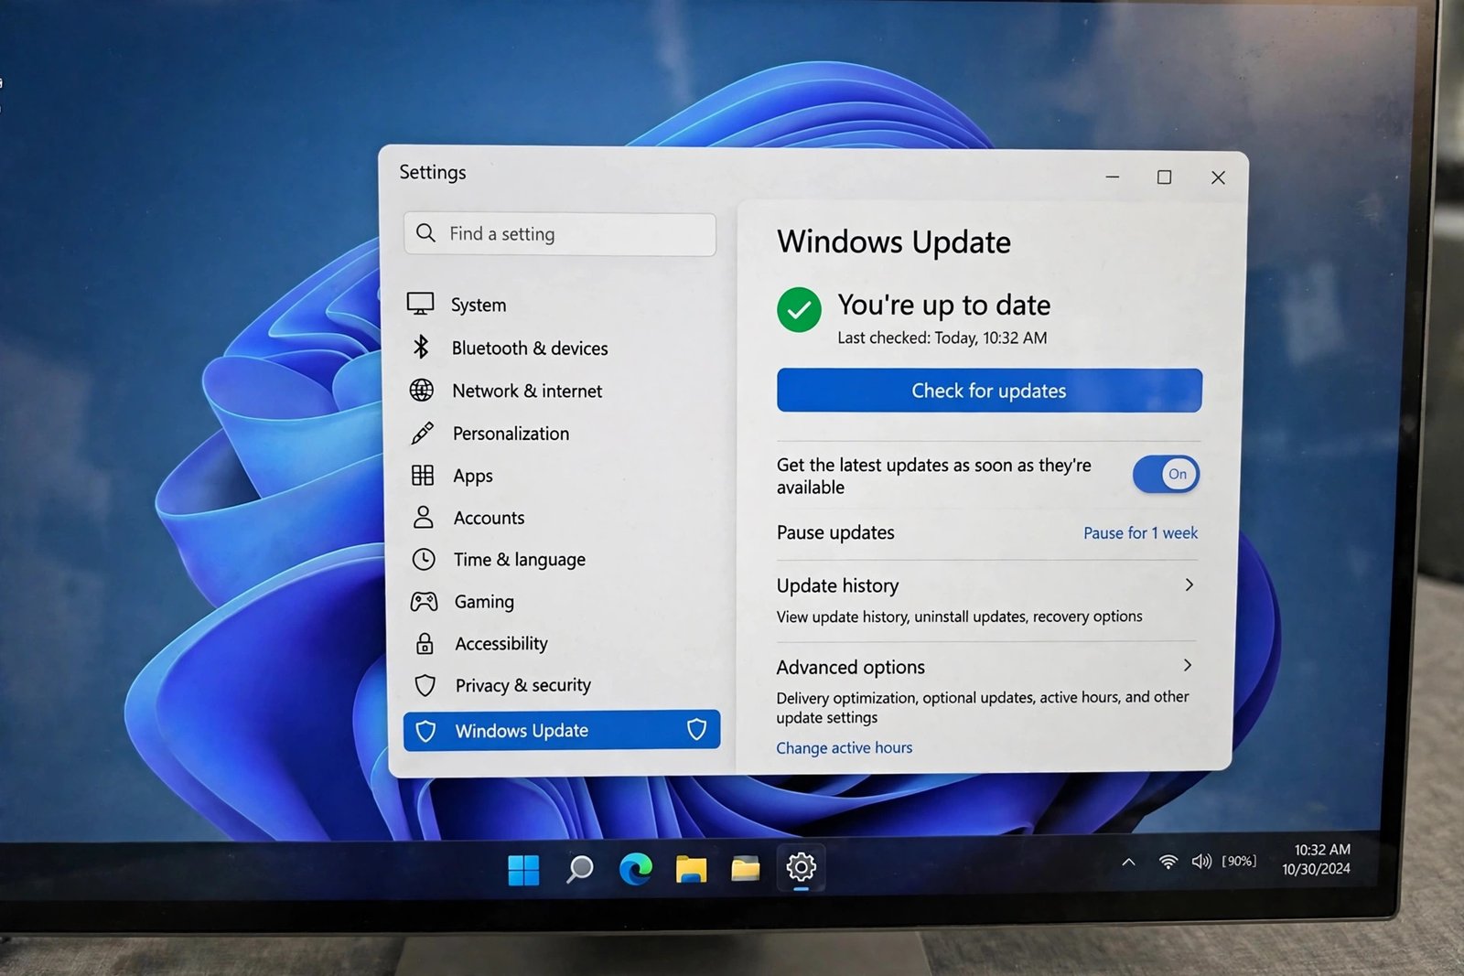Click the Accounts person icon

pyautogui.click(x=423, y=517)
